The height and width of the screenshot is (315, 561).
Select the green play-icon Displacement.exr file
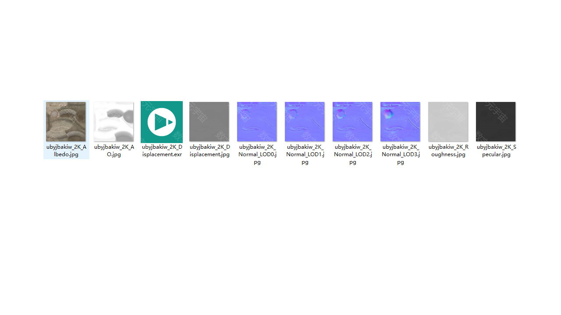[162, 122]
